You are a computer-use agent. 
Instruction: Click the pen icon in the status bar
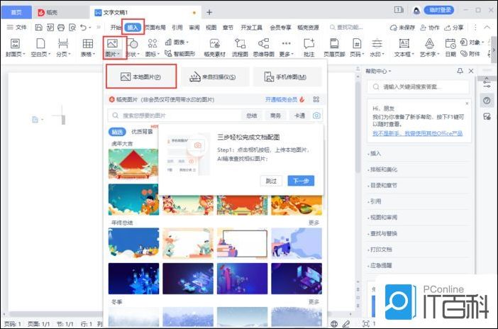tap(346, 323)
